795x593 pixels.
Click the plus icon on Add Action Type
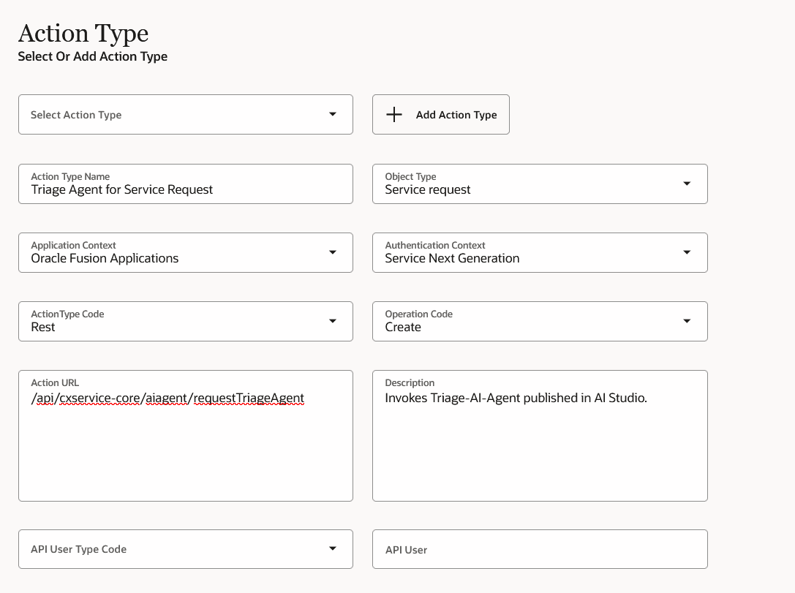pos(394,114)
